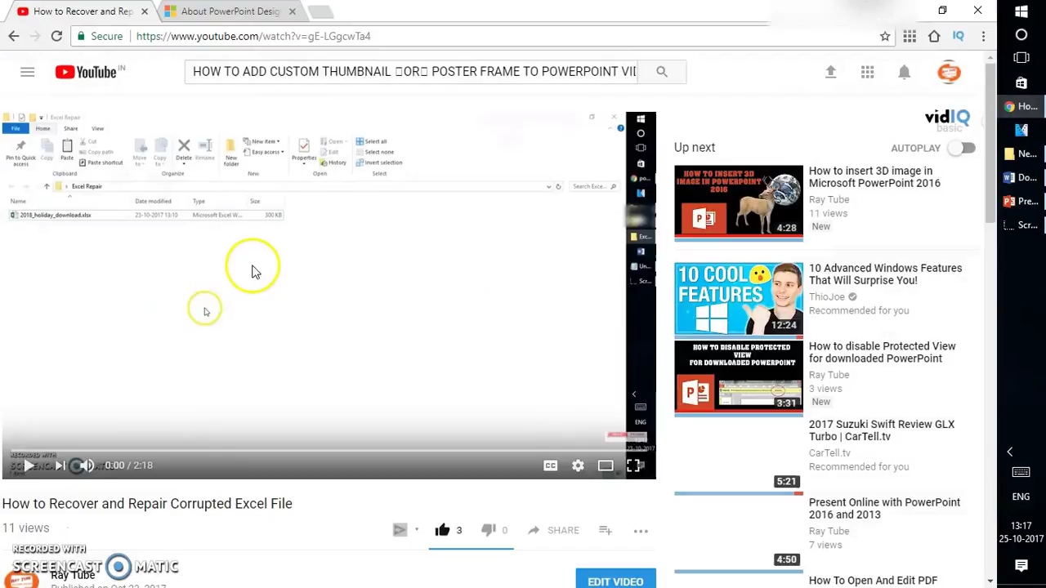Open the Windows Start button
This screenshot has height=588, width=1046.
[x=1021, y=11]
